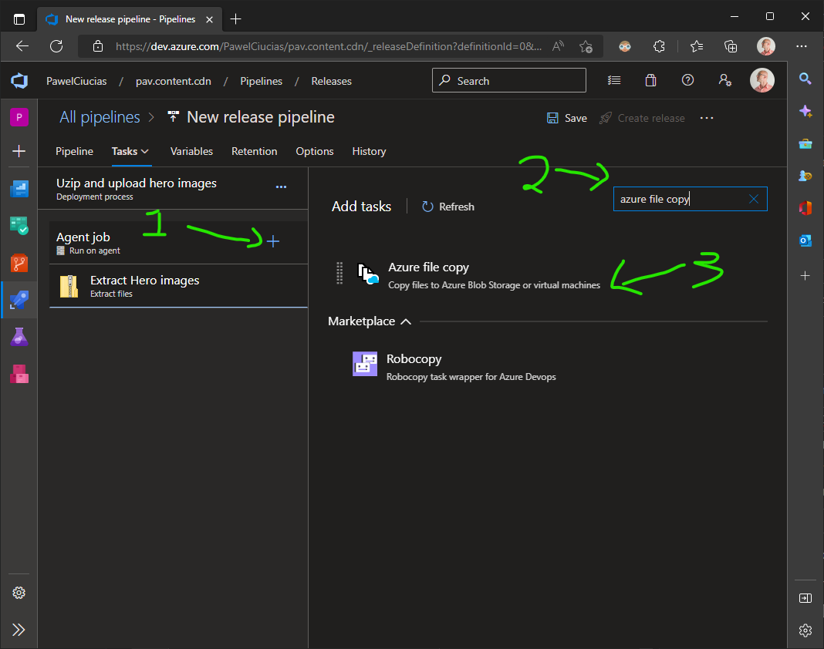Screen dimensions: 824x649
Task: Open project P avatar in sidebar
Action: (x=19, y=117)
